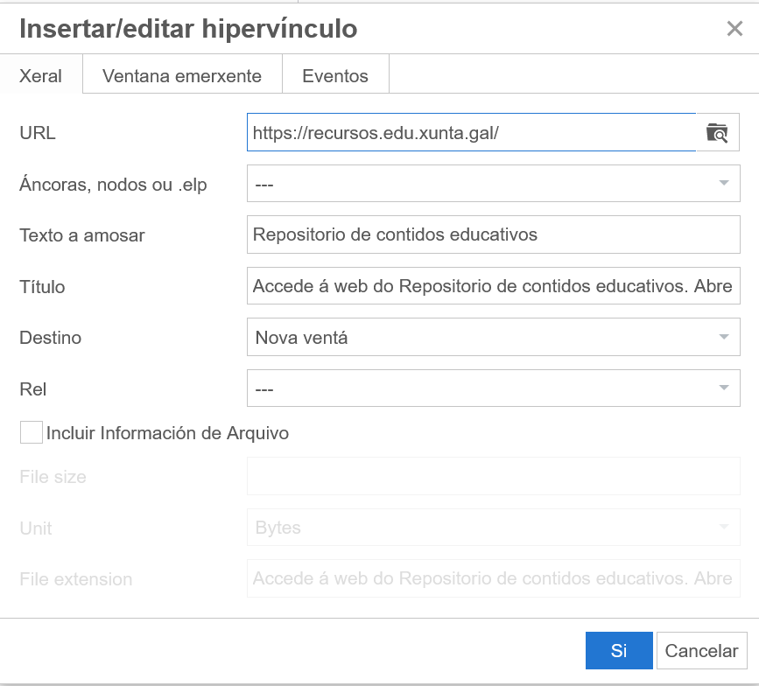Open the Unit dropdown showing Bytes
This screenshot has width=759, height=686.
pyautogui.click(x=493, y=528)
